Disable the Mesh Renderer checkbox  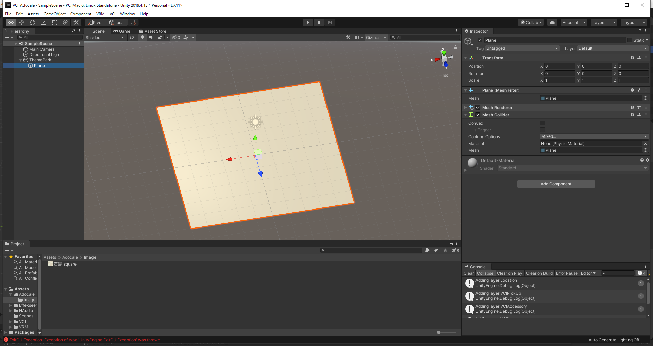click(x=478, y=108)
